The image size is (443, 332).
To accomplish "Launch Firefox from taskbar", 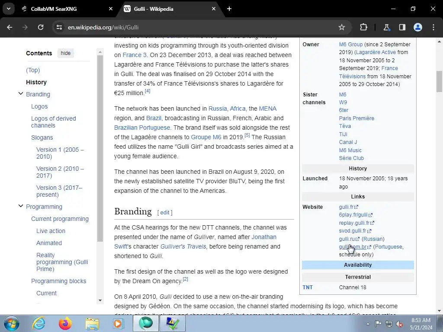I will (x=65, y=323).
